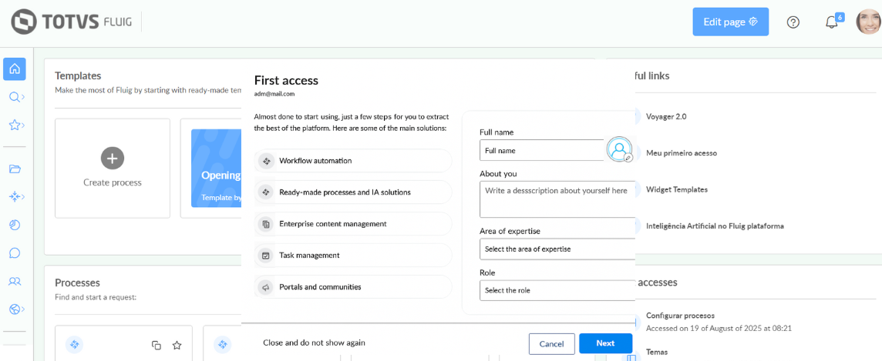Change the profile photo avatar icon
882x361 pixels.
619,149
